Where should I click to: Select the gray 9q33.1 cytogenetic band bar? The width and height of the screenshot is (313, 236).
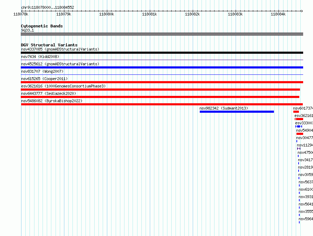point(162,34)
